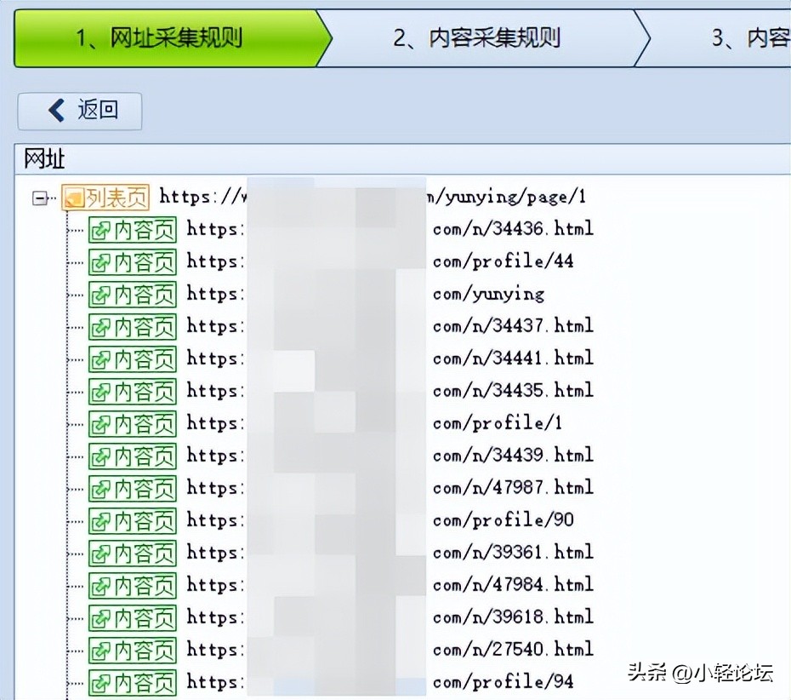Viewport: 791px width, 700px height.
Task: Select URL text com/n/34435.html
Action: (513, 391)
